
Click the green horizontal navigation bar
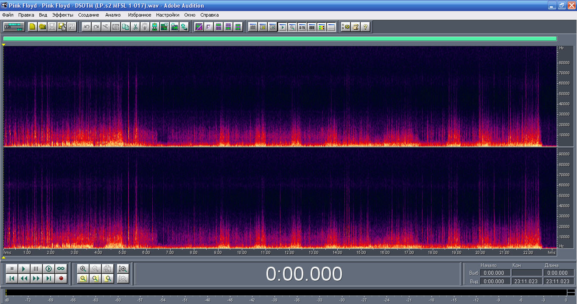coord(280,39)
